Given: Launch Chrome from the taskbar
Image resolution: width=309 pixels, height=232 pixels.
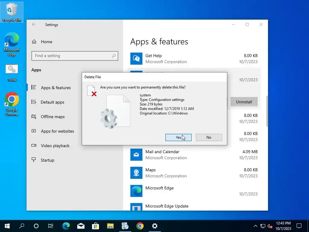Looking at the screenshot, I should click(x=140, y=226).
